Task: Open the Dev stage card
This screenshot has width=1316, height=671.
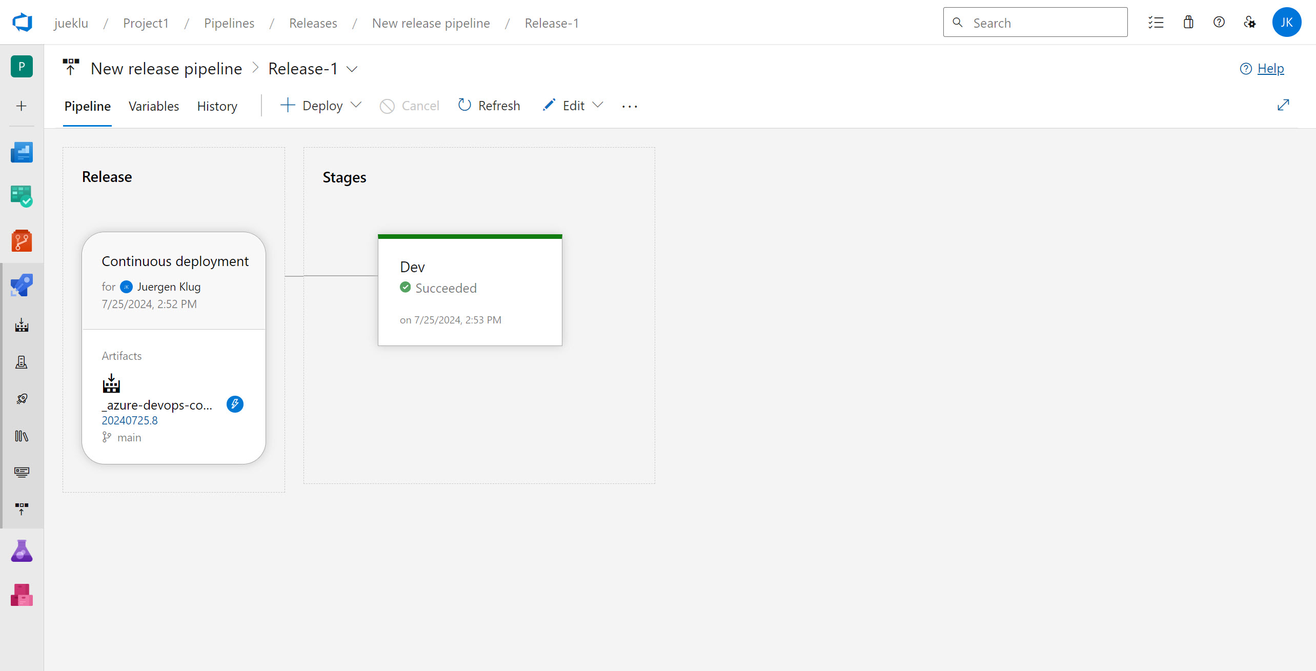Action: point(470,291)
